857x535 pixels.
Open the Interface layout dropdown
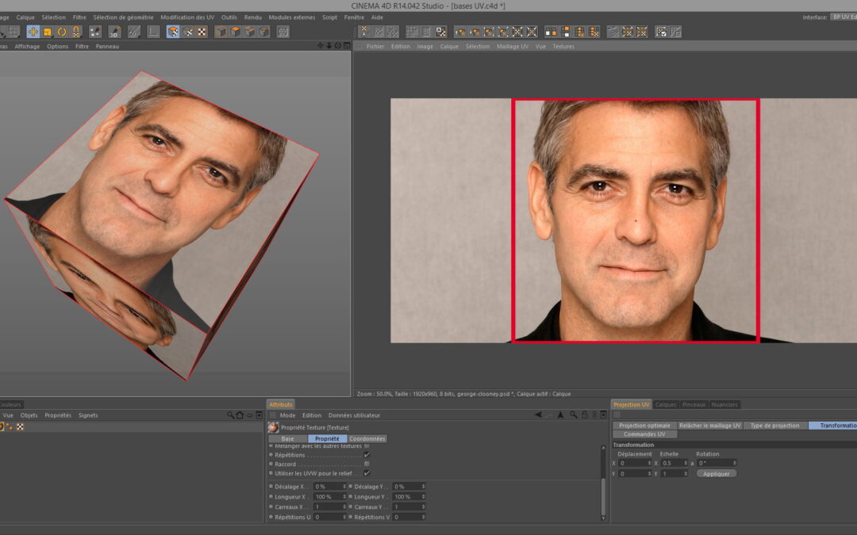point(843,17)
